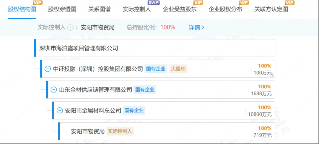Screen dimensions: 319x144
Task: Click the VIP badge on 企业股权分布 tab
Action: pos(244,2)
